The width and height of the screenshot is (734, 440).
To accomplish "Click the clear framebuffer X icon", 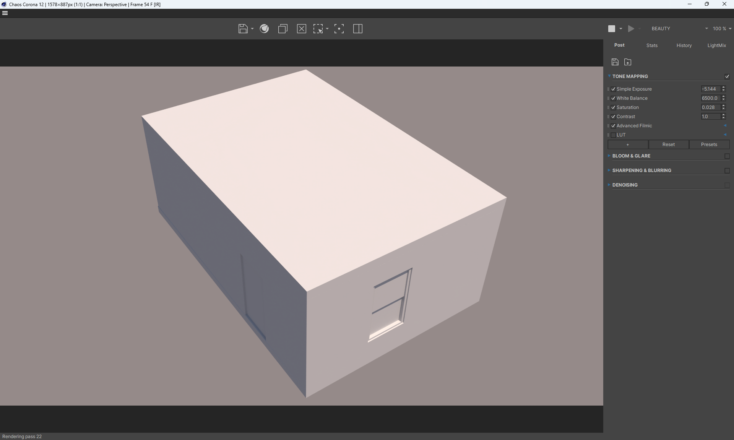I will pyautogui.click(x=301, y=29).
